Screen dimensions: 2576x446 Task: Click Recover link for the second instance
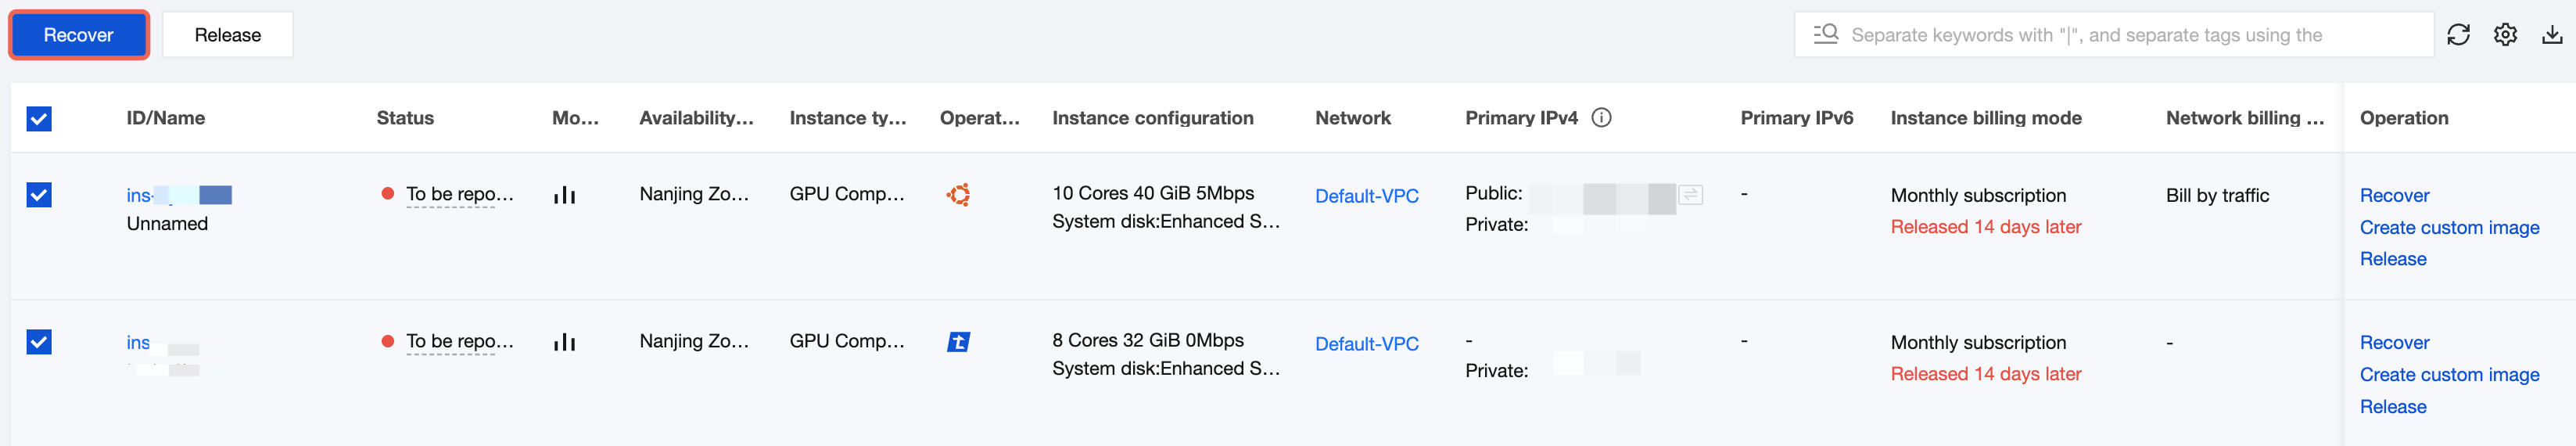click(x=2394, y=343)
